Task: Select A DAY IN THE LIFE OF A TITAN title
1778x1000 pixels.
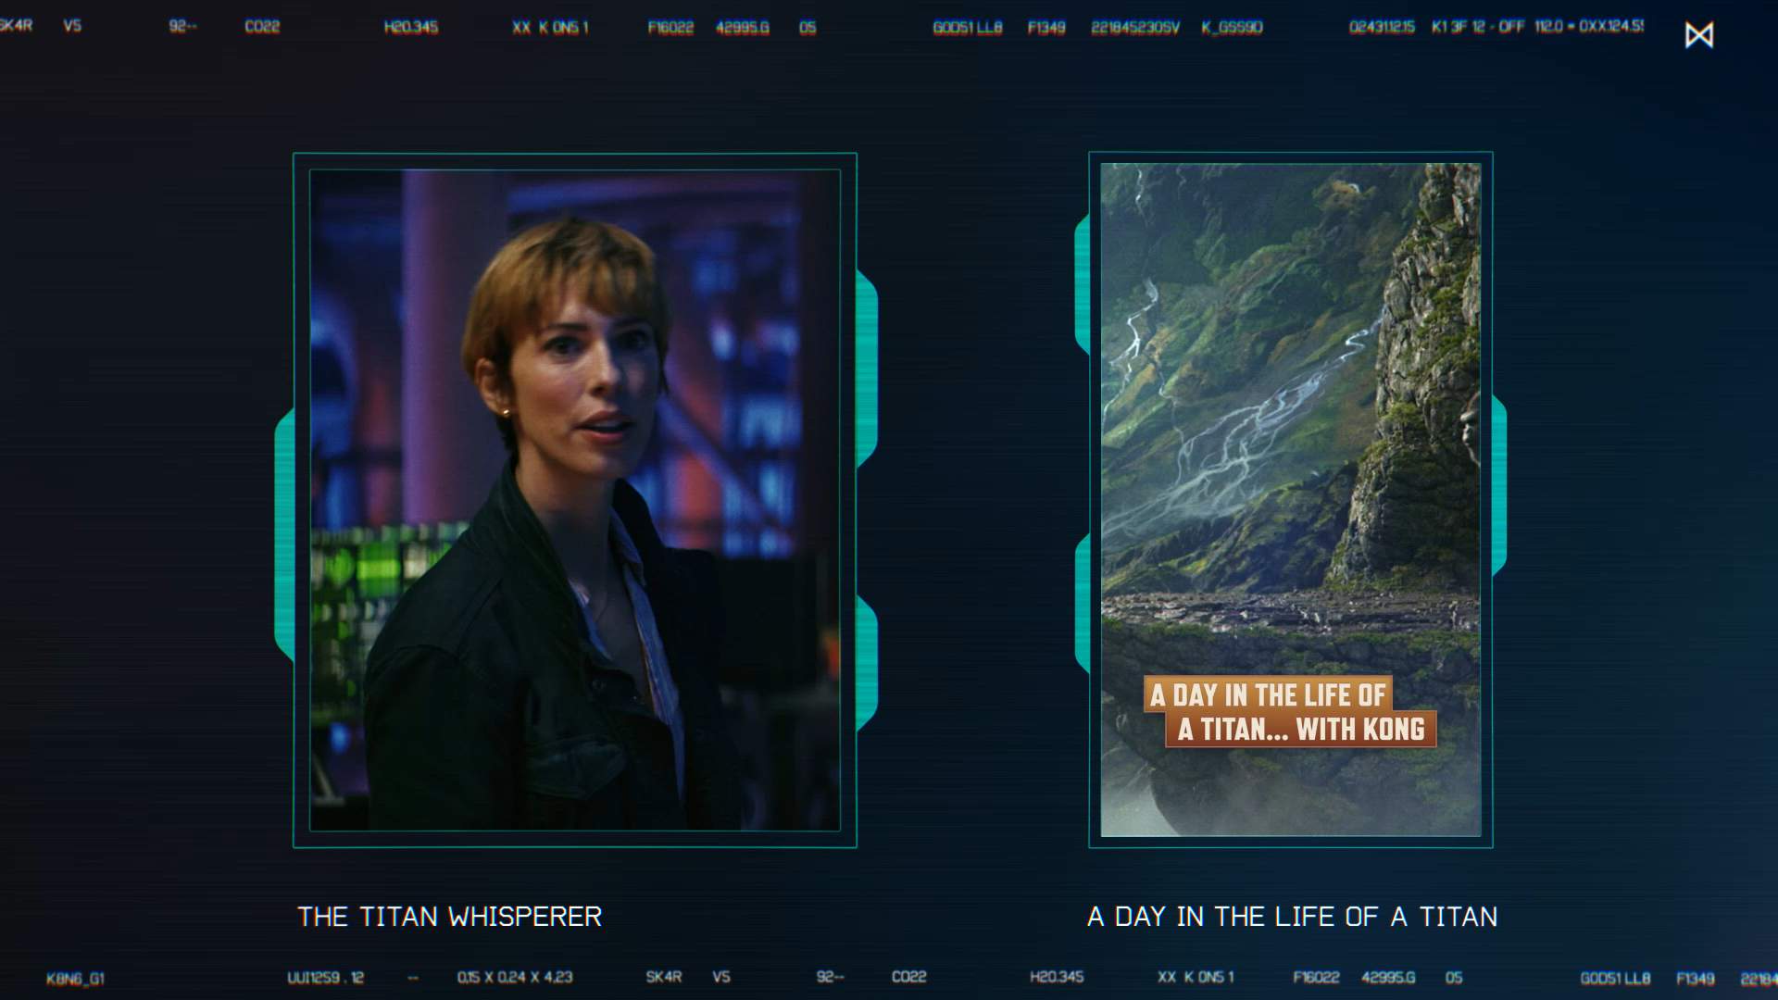Action: pyautogui.click(x=1292, y=917)
